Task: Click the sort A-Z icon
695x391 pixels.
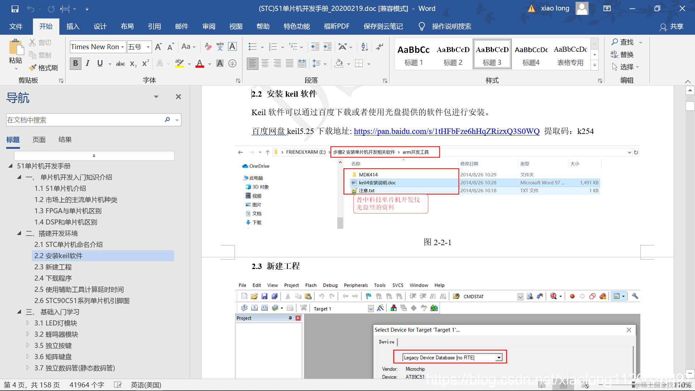Action: (365, 47)
